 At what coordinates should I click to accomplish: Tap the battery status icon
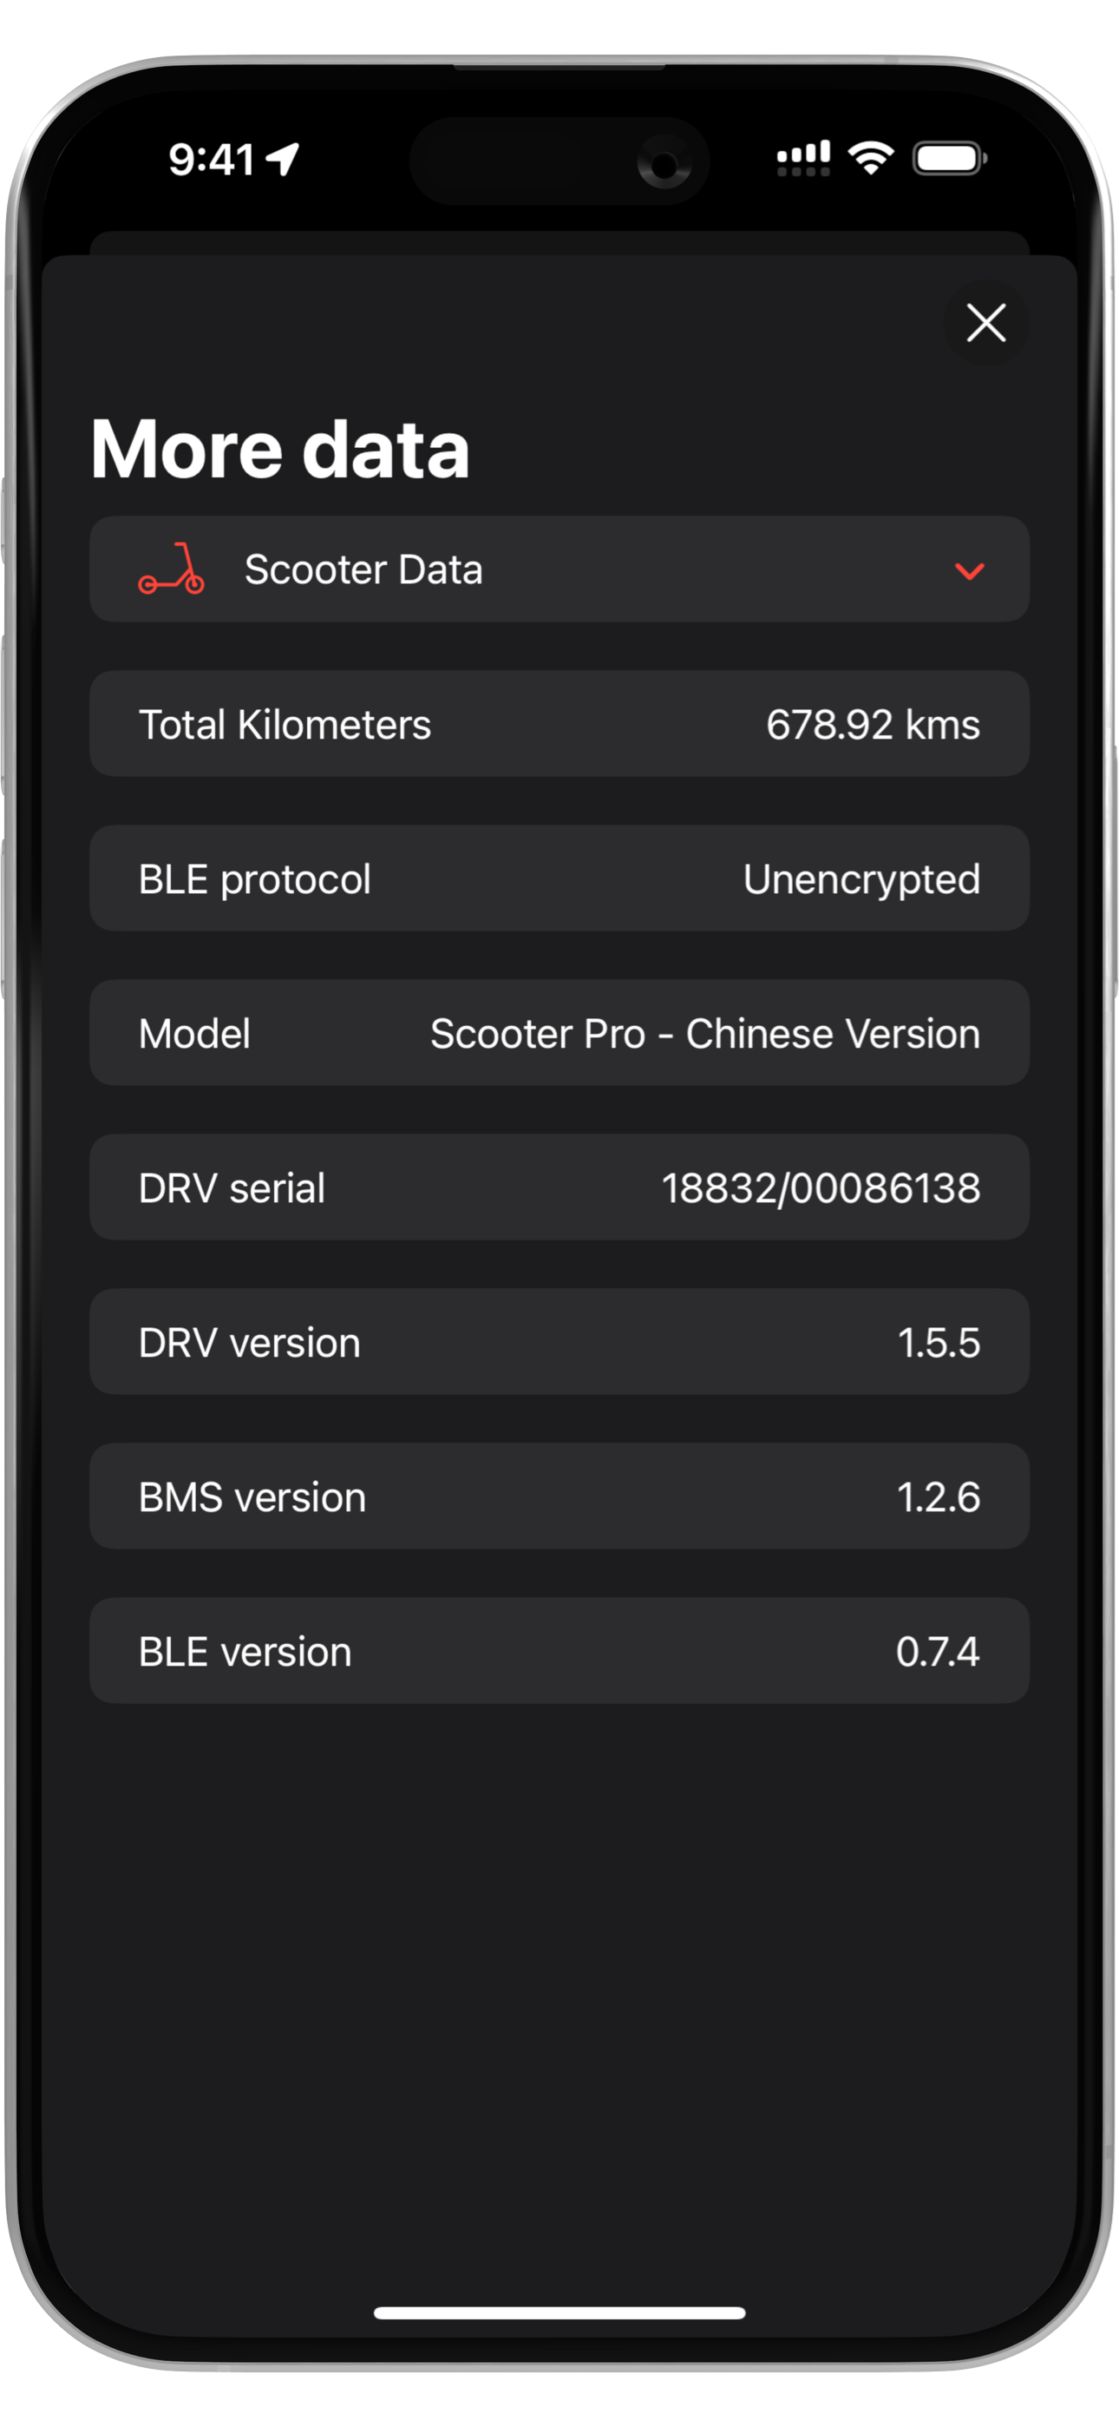click(950, 157)
